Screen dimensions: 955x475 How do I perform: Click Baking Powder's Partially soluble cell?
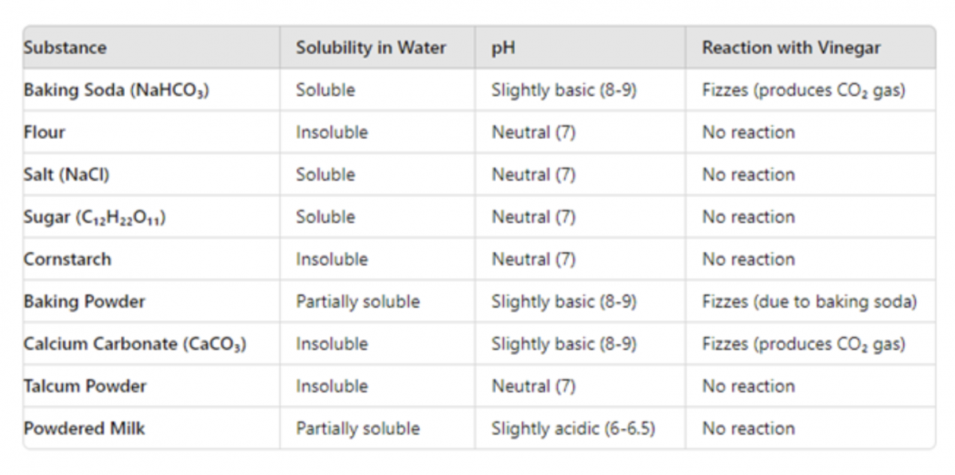(357, 302)
